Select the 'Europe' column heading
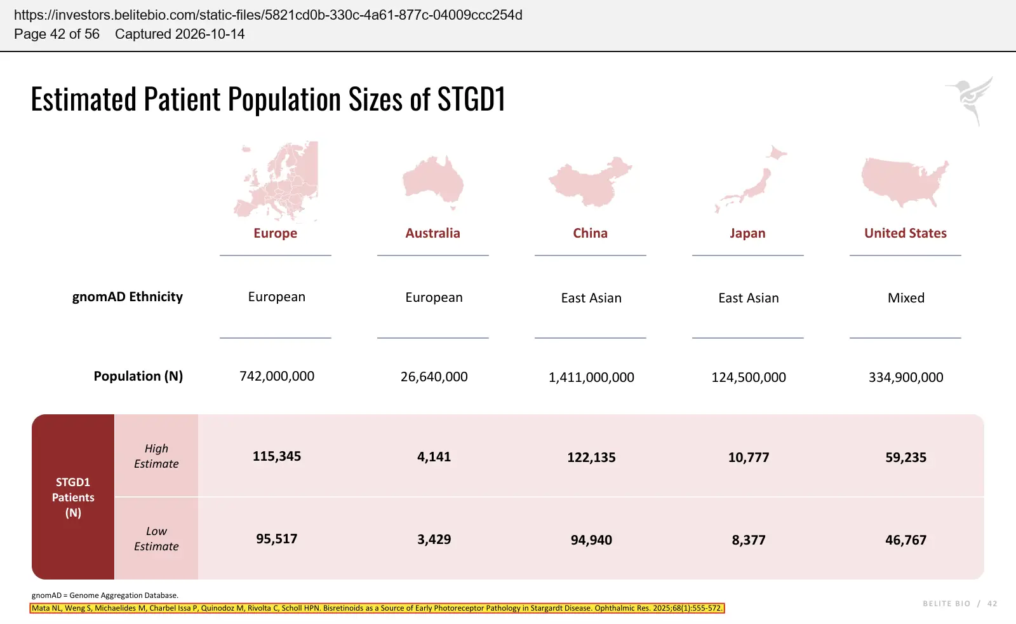 point(276,233)
